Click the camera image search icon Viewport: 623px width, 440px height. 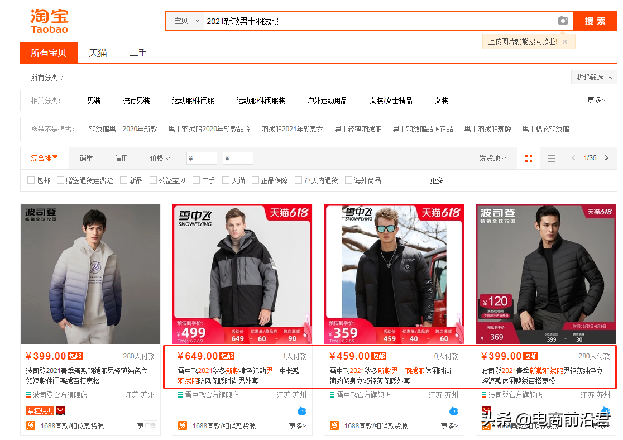click(563, 21)
